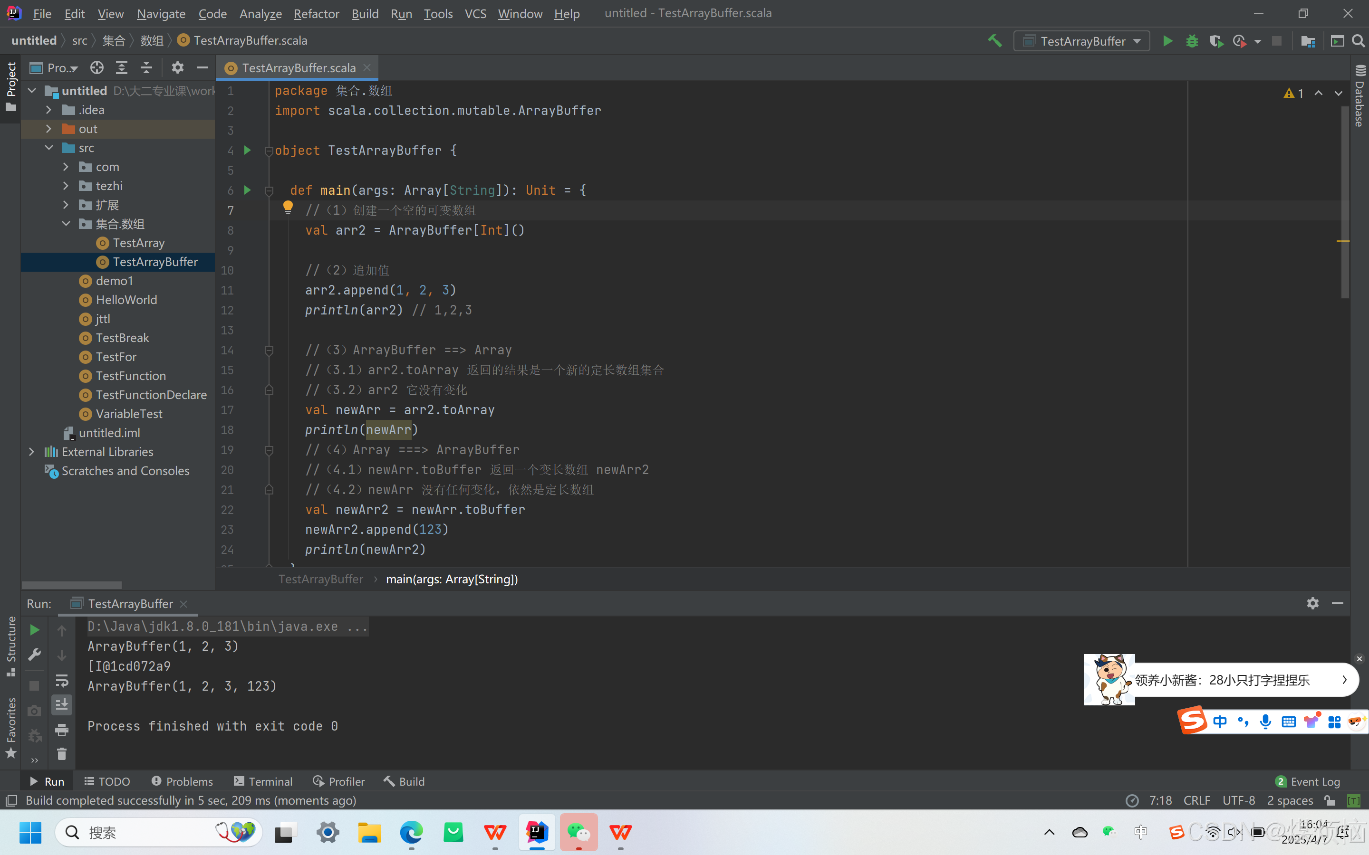The width and height of the screenshot is (1369, 855).
Task: Open the Event Log button
Action: pyautogui.click(x=1308, y=781)
